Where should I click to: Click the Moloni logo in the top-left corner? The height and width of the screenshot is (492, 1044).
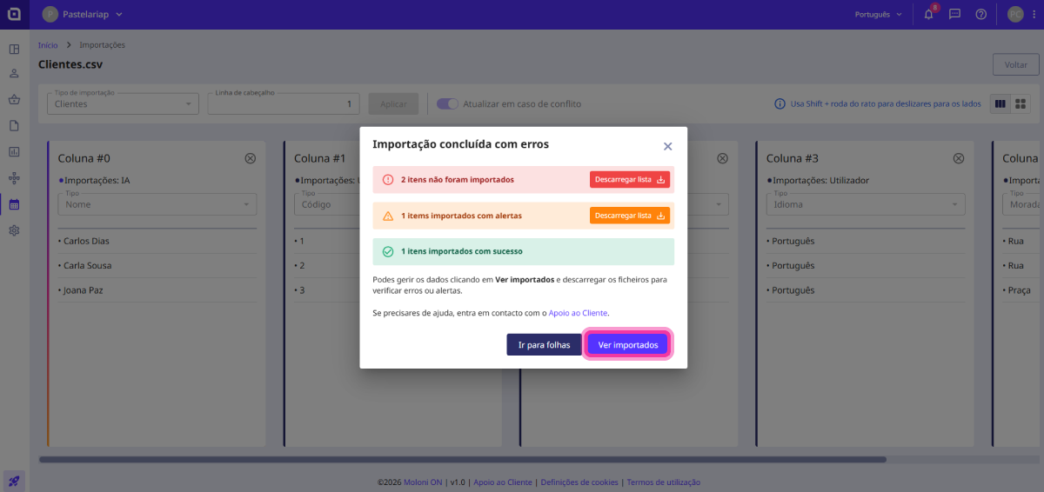14,14
